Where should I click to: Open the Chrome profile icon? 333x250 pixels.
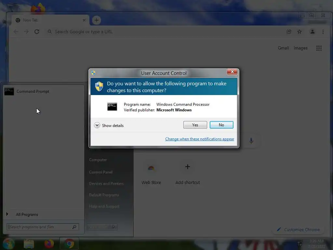313,32
